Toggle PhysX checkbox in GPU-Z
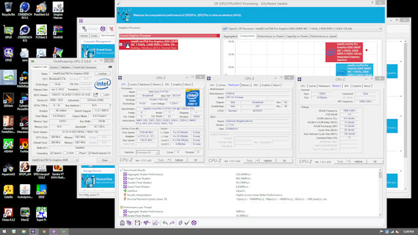418x235 pixels. (77, 153)
